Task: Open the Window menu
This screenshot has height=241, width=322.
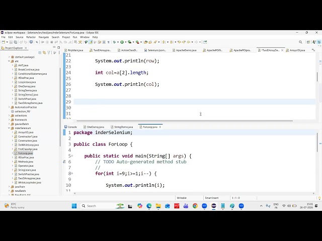Action: click(85, 37)
